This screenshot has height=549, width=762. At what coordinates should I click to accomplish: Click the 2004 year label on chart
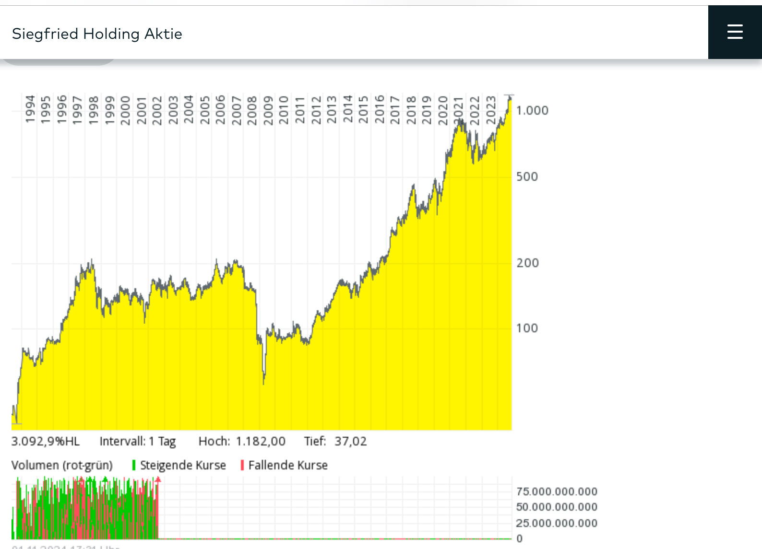tap(189, 109)
